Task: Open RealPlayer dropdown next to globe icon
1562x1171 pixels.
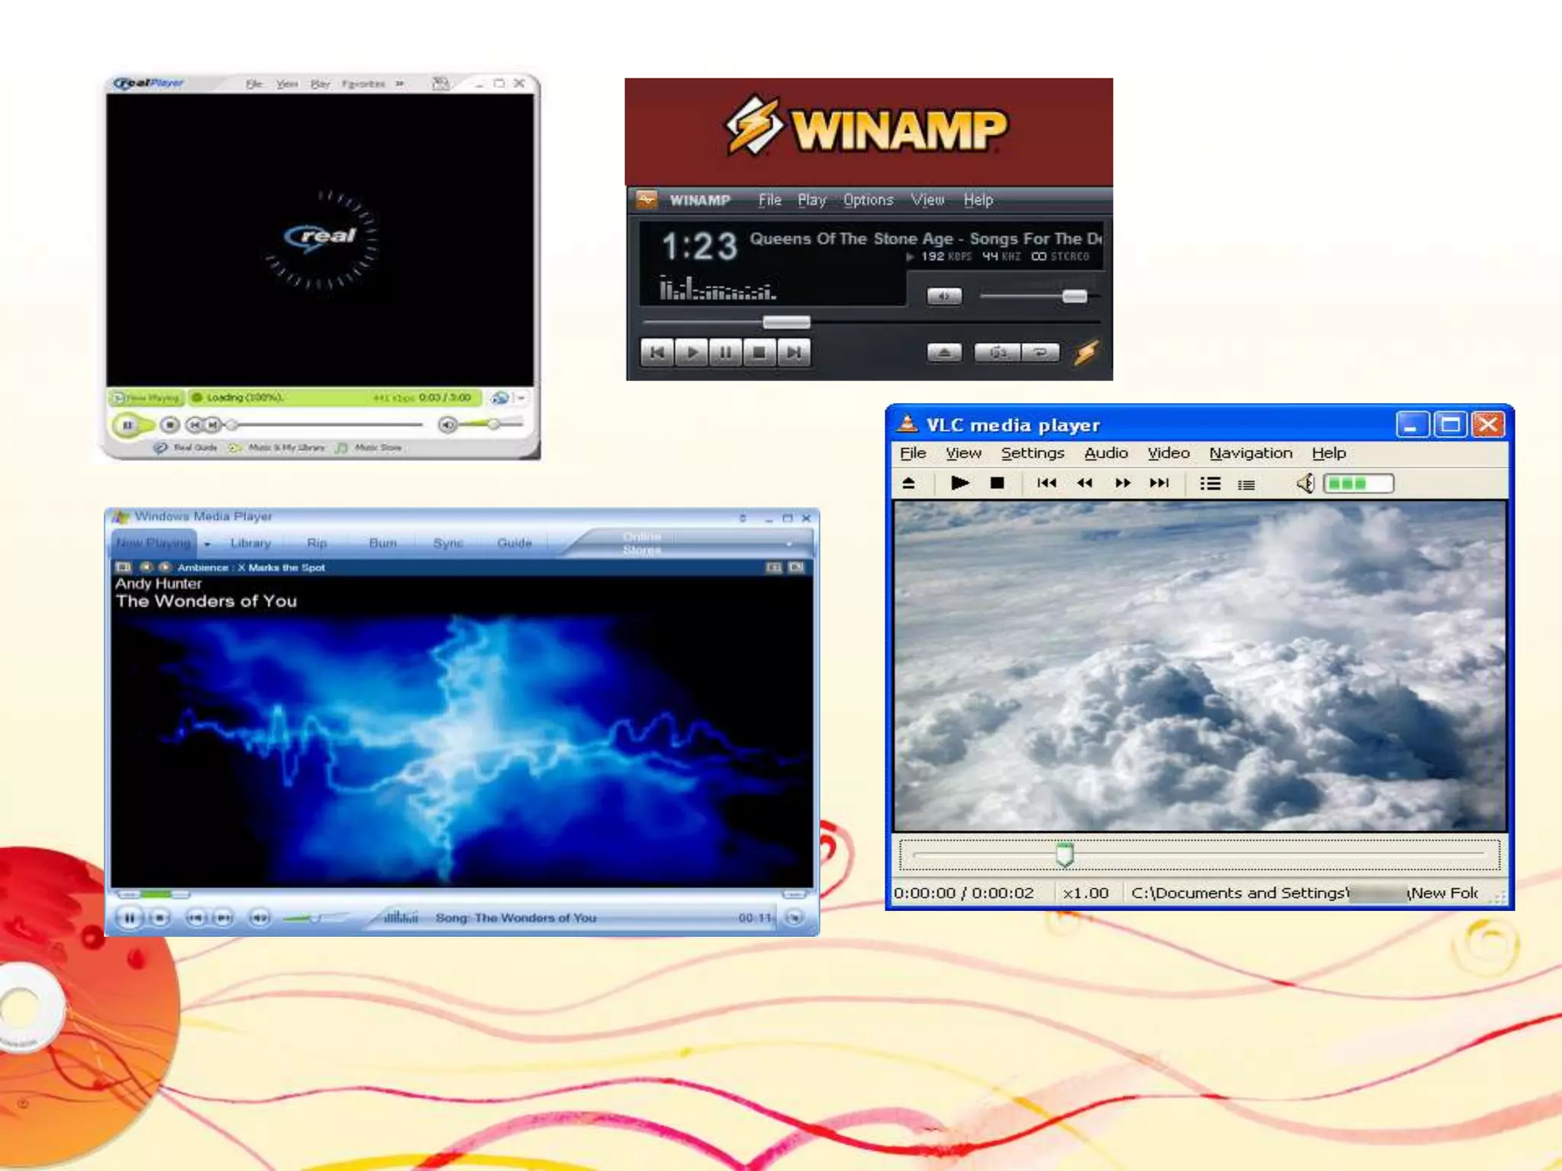Action: click(522, 398)
